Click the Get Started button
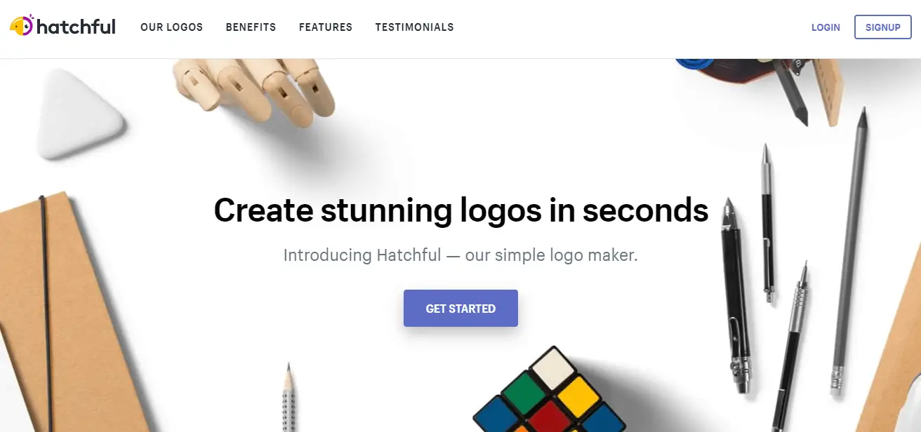Screen dimensions: 921x432 (460, 309)
